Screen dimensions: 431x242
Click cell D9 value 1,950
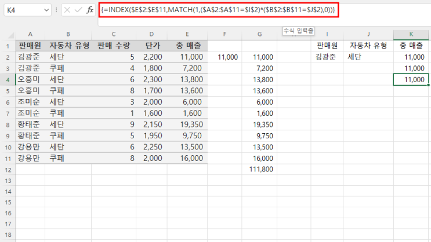pyautogui.click(x=151, y=135)
